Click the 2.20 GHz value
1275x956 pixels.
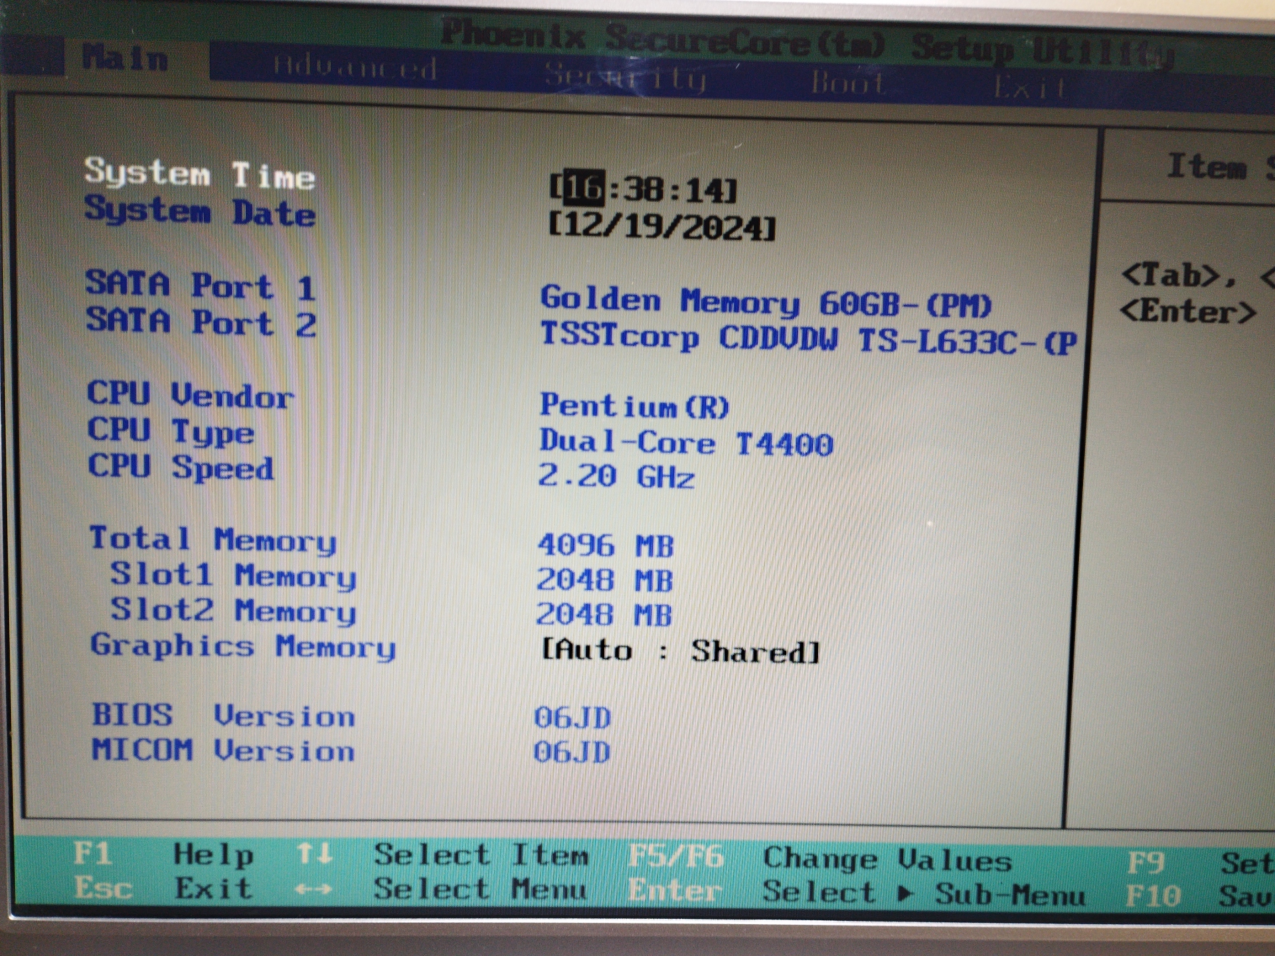click(x=616, y=476)
